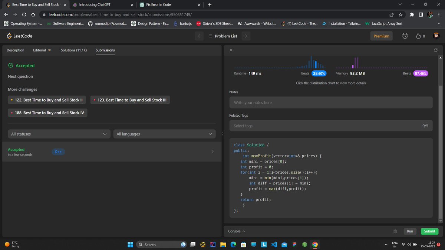View the streak flame counter
Screen dimensions: 445x250
(x=420, y=36)
